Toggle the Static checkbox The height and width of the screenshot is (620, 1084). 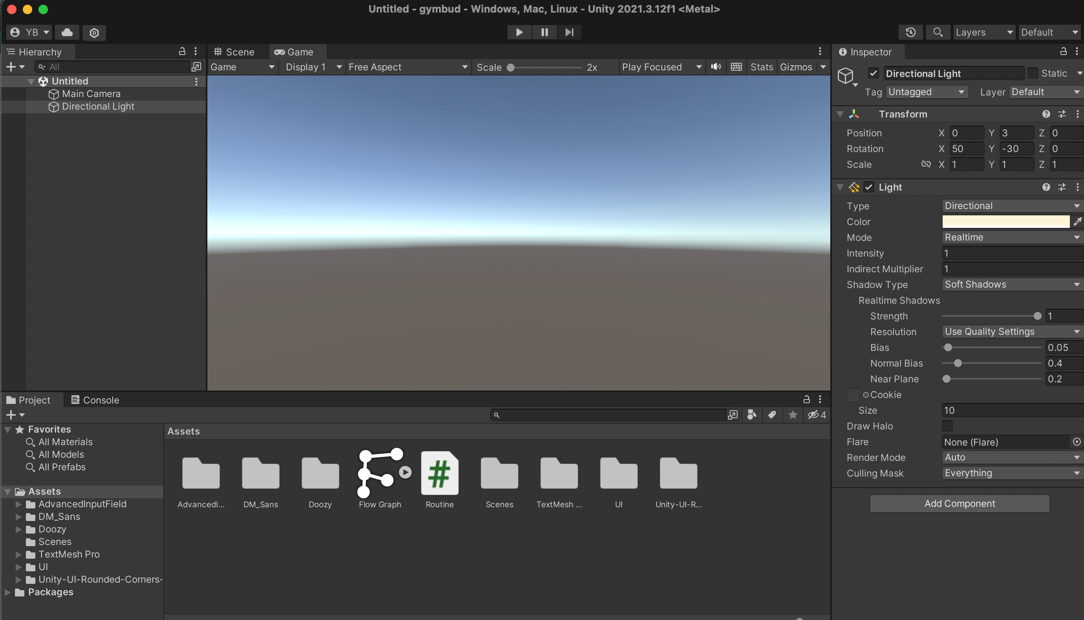1033,73
